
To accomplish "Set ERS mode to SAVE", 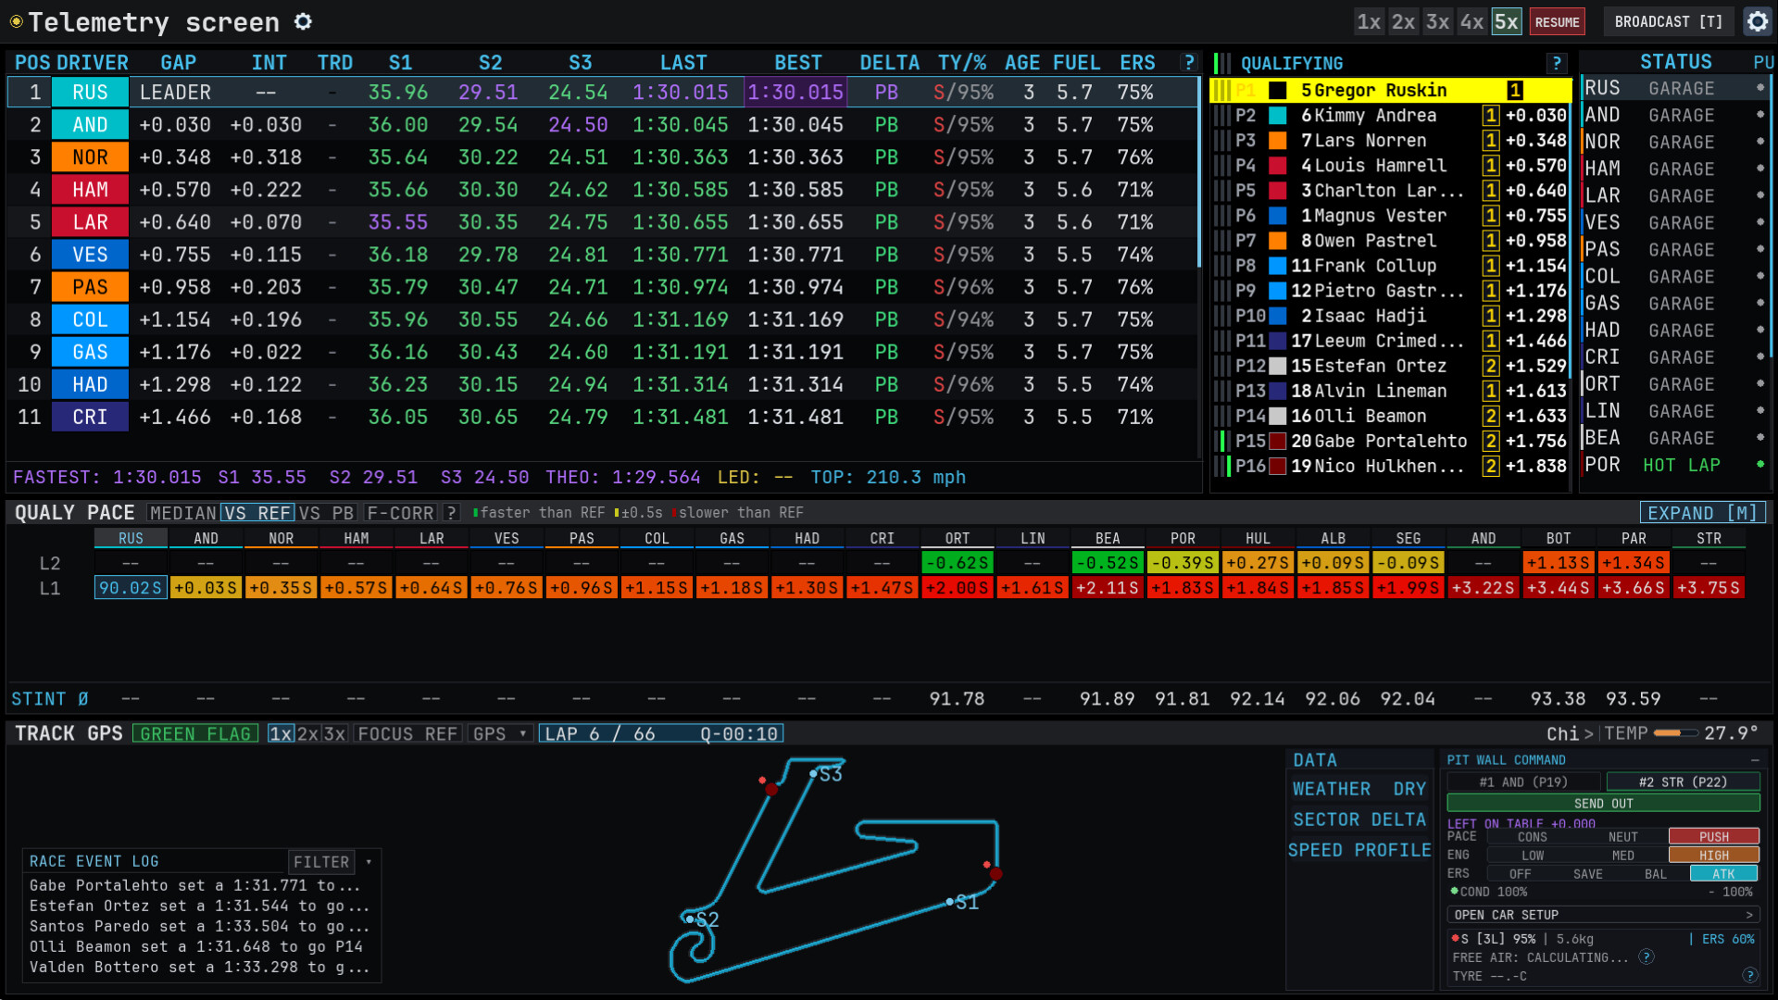I will coord(1587,874).
